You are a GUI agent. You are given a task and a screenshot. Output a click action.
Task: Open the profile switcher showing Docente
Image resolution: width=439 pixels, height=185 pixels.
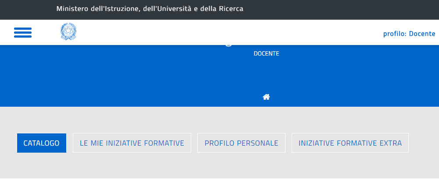[409, 34]
